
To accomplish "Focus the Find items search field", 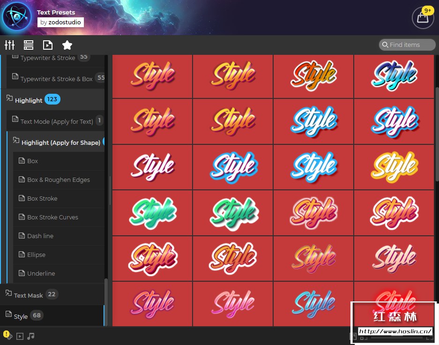I will coord(407,45).
